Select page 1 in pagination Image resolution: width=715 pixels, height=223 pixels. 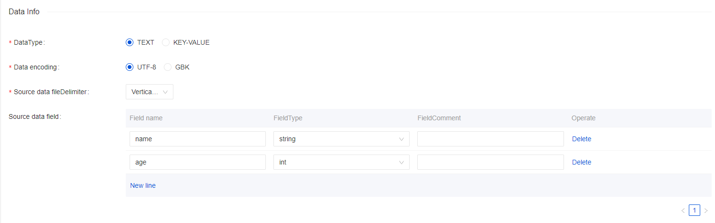click(695, 210)
